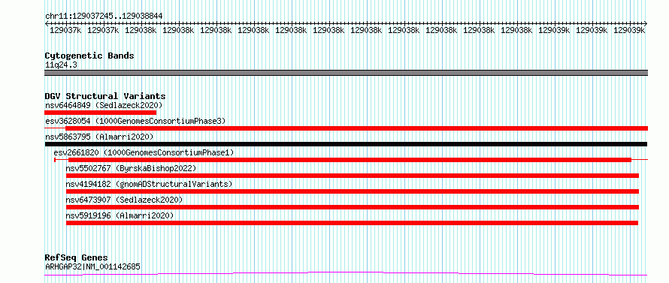Click the esv3628054 (1000GenomesConsortiumPhase3) label
This screenshot has height=283, width=669.
click(135, 121)
